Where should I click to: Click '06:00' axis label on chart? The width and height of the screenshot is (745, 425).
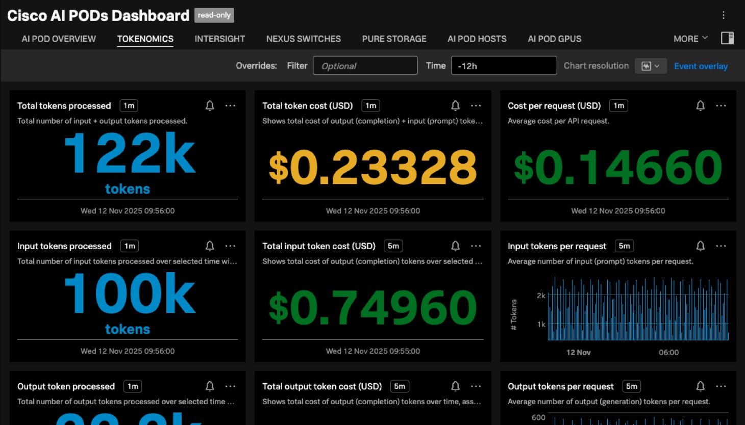(x=668, y=352)
